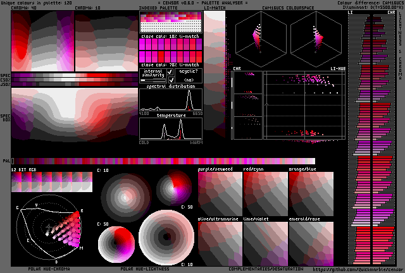Click the acyclic <no> option

tap(189, 80)
